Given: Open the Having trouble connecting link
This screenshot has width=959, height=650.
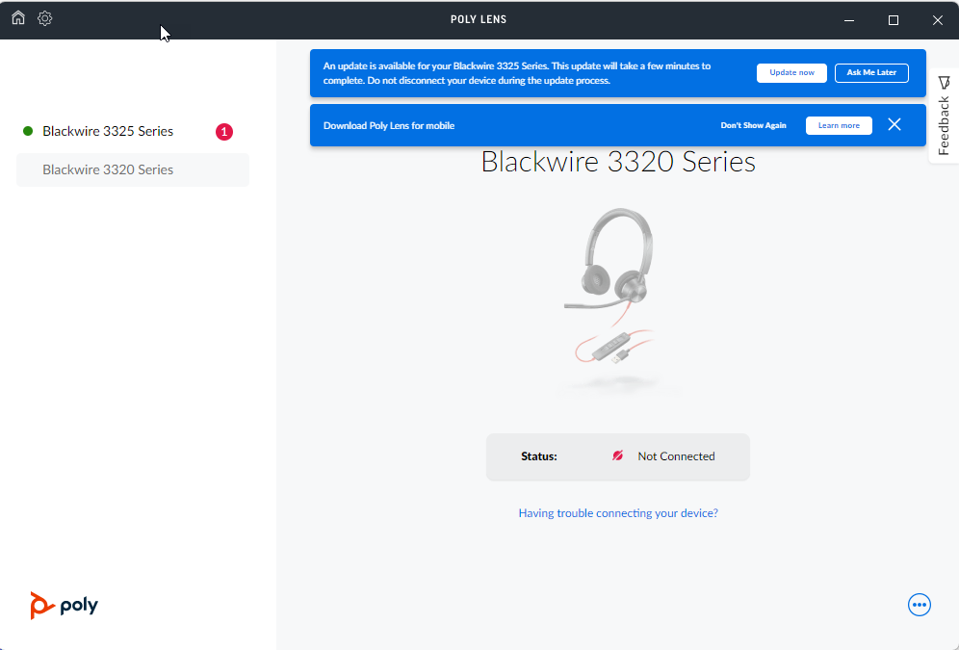Looking at the screenshot, I should point(618,513).
